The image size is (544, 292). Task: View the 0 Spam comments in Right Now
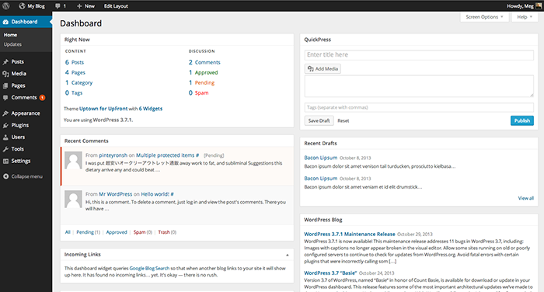[x=198, y=92]
